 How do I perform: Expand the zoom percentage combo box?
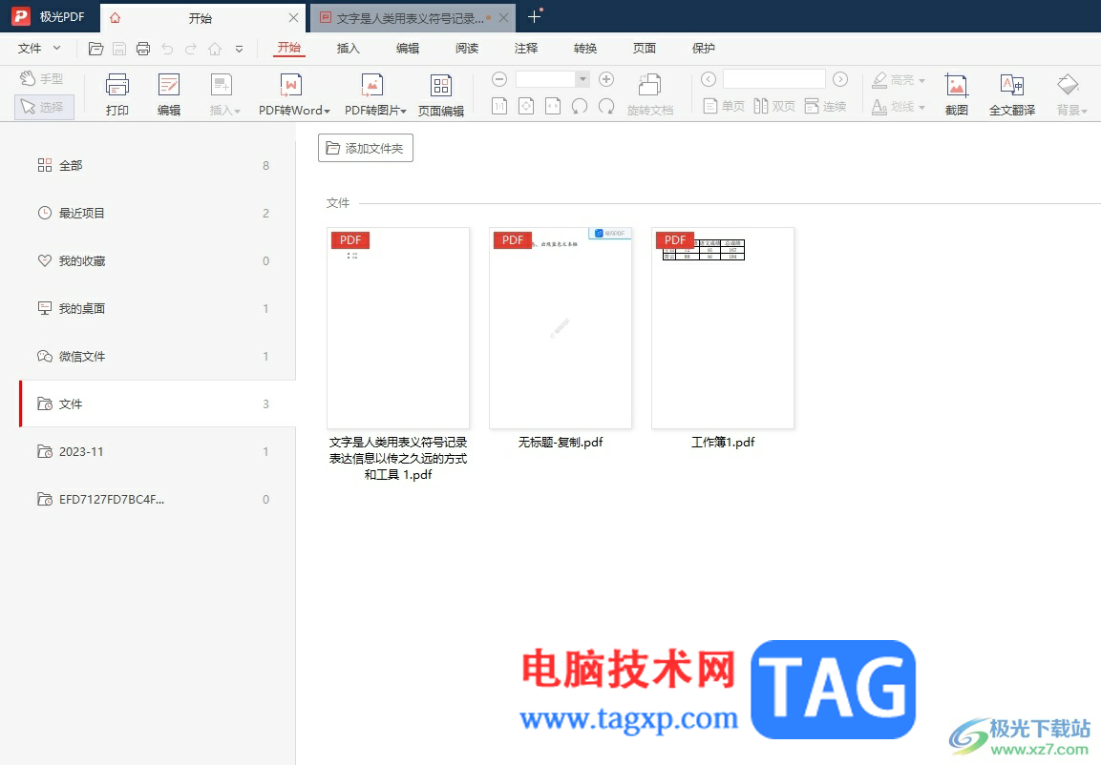click(x=582, y=79)
